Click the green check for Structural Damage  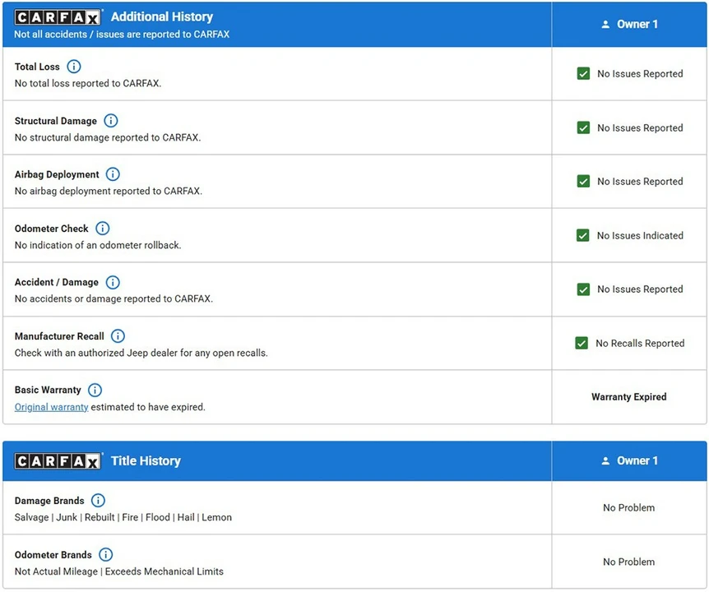tap(583, 128)
